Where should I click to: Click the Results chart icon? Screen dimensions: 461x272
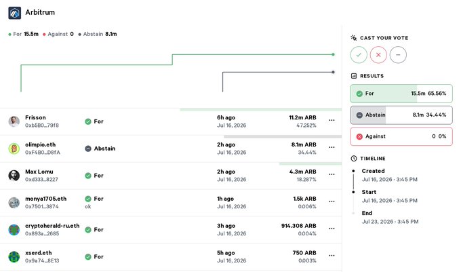(x=354, y=76)
